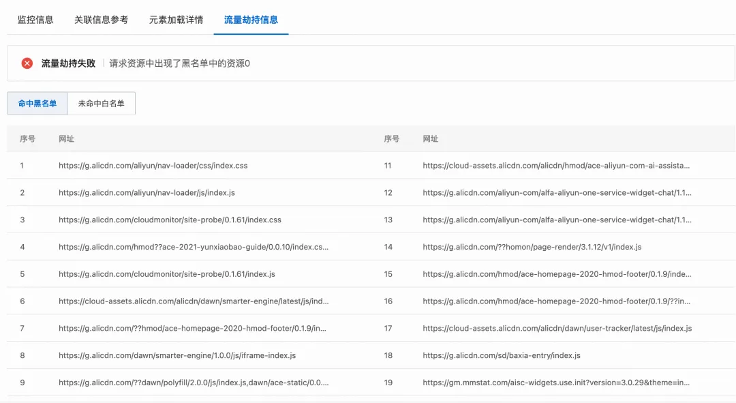Click the hmod-footer URL in row 16
The width and height of the screenshot is (736, 403).
[x=557, y=301]
